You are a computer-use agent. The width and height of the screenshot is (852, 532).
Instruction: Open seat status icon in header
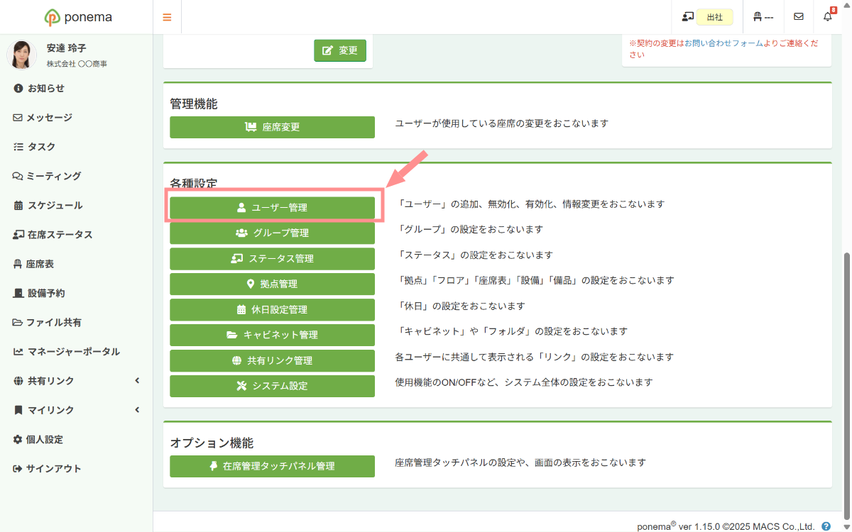click(x=687, y=16)
